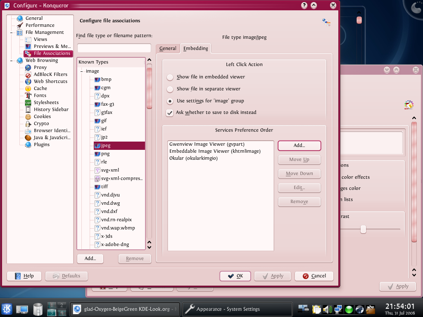This screenshot has width=423, height=317.
Task: Click the volume speaker tray icon
Action: [x=327, y=309]
